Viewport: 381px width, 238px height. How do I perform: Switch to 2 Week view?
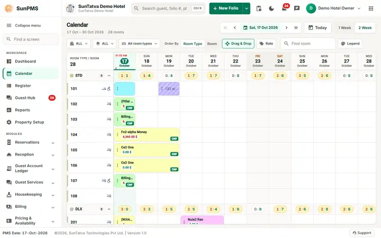tap(365, 28)
